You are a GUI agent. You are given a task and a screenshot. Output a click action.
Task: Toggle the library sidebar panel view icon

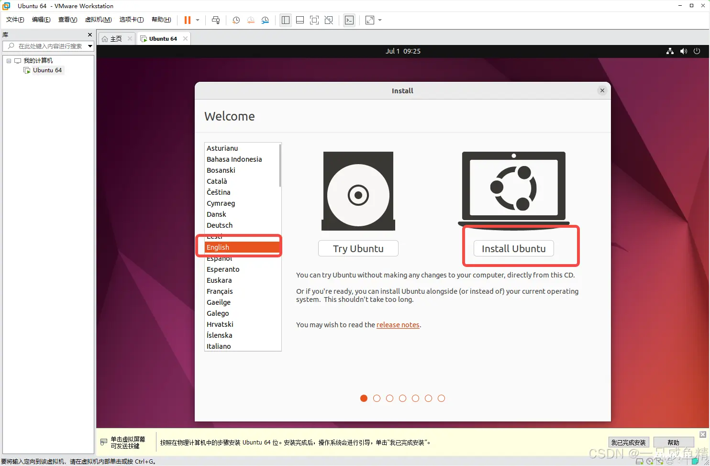click(x=286, y=20)
